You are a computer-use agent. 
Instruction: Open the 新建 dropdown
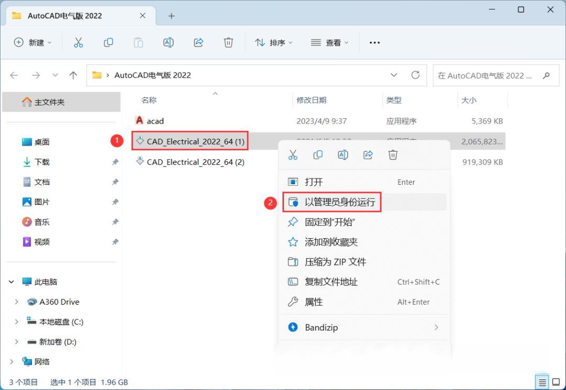32,42
